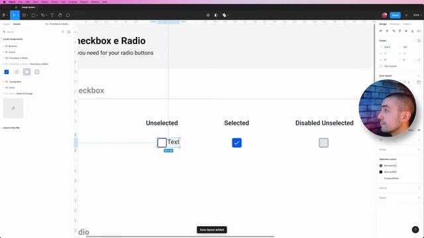This screenshot has width=424, height=238.
Task: Open the zoom percentage dropdown
Action: (x=417, y=15)
